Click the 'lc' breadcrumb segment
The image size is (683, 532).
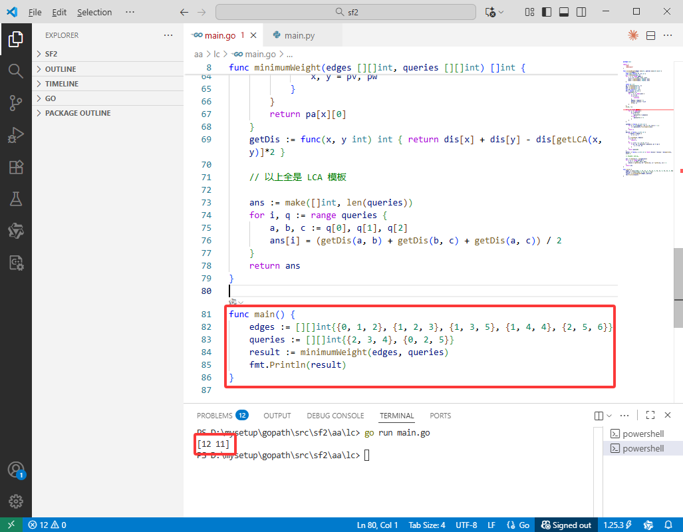click(217, 54)
